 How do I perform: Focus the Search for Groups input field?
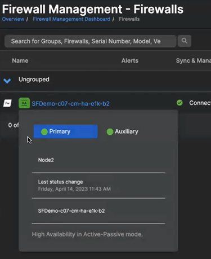pos(90,41)
